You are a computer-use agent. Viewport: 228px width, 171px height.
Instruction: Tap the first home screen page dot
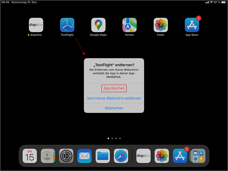(108, 138)
